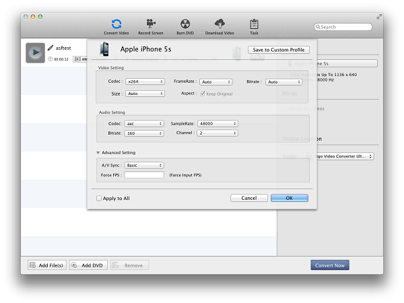404x303 pixels.
Task: Open the SampleRate 48000 dropdown
Action: (217, 124)
